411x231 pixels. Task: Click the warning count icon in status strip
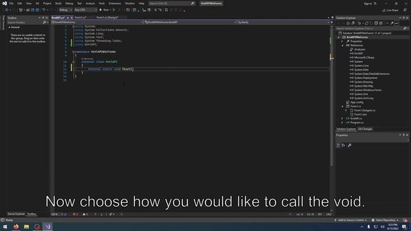point(84,214)
